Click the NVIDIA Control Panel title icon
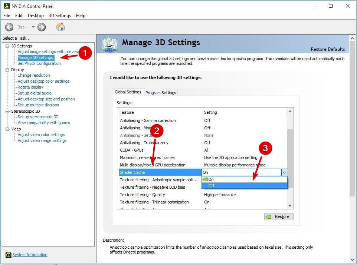Image resolution: width=357 pixels, height=265 pixels. click(7, 6)
